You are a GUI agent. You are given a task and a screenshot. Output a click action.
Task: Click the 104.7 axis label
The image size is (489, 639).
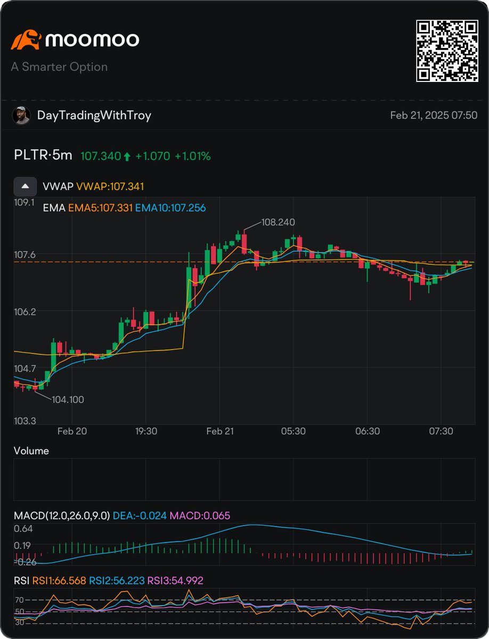click(25, 368)
